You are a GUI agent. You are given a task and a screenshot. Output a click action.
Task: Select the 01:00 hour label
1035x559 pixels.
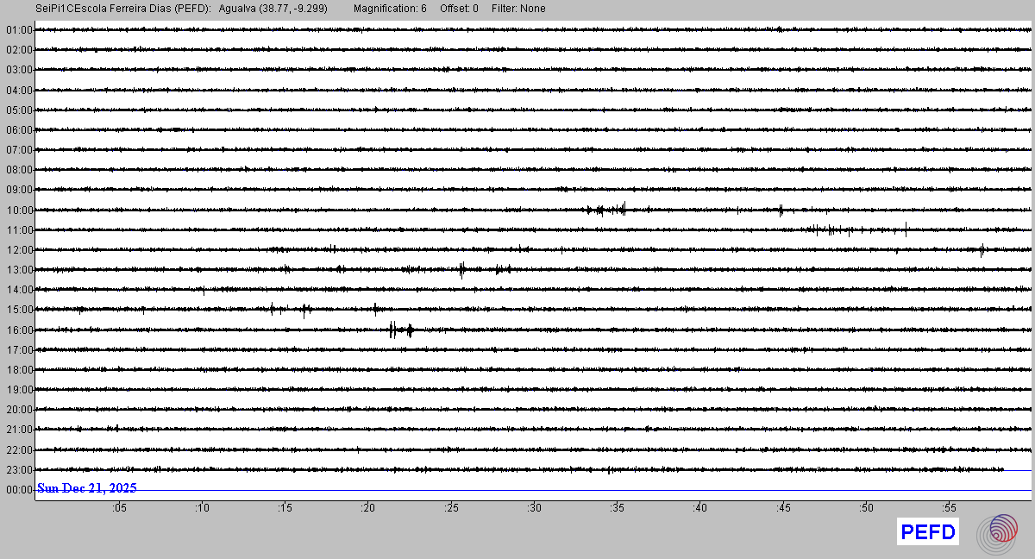(19, 30)
